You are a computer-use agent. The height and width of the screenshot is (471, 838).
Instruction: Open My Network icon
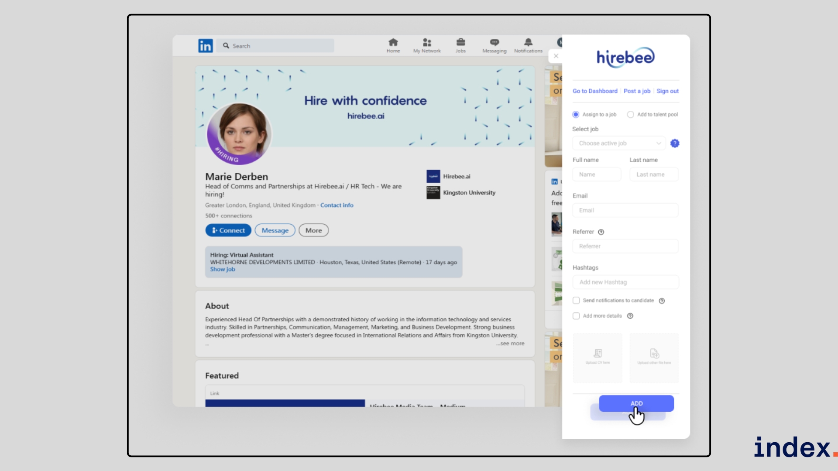pos(427,42)
